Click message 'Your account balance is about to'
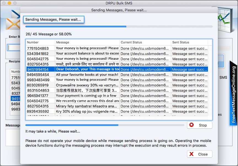238x166 pixels. (x=87, y=54)
